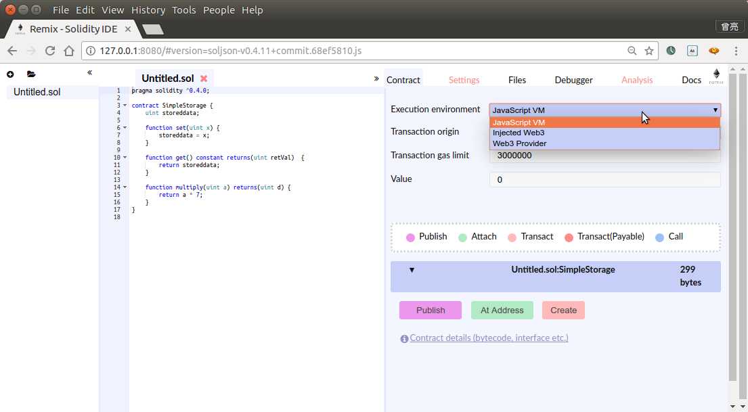This screenshot has width=748, height=412.
Task: Go back in browser history
Action: coord(12,51)
